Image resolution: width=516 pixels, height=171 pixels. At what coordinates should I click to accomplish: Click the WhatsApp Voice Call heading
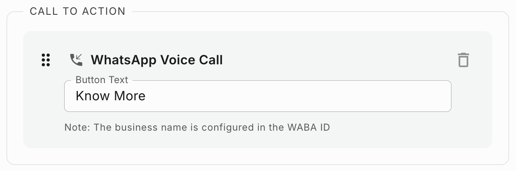point(156,60)
